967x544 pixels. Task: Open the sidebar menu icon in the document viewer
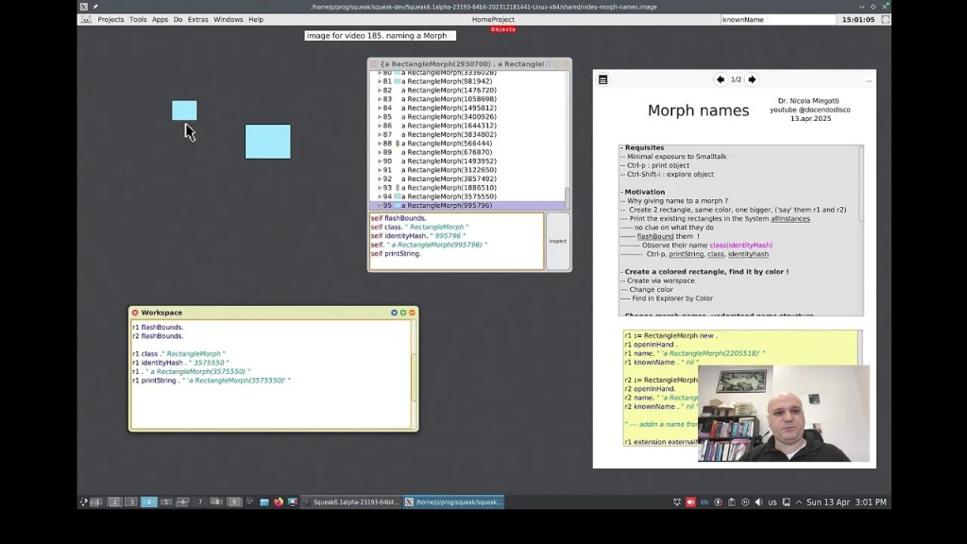tap(604, 79)
